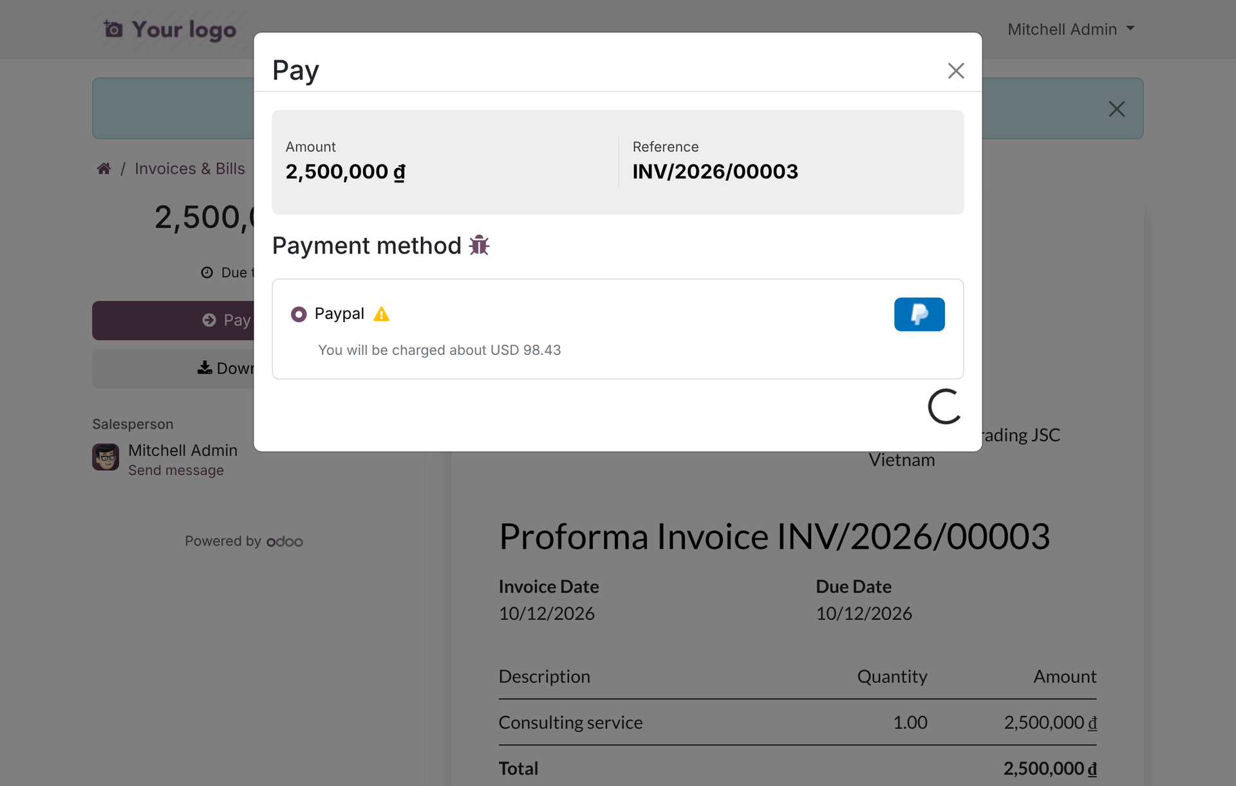Click the Pay button arrow icon
The height and width of the screenshot is (786, 1236).
(209, 320)
